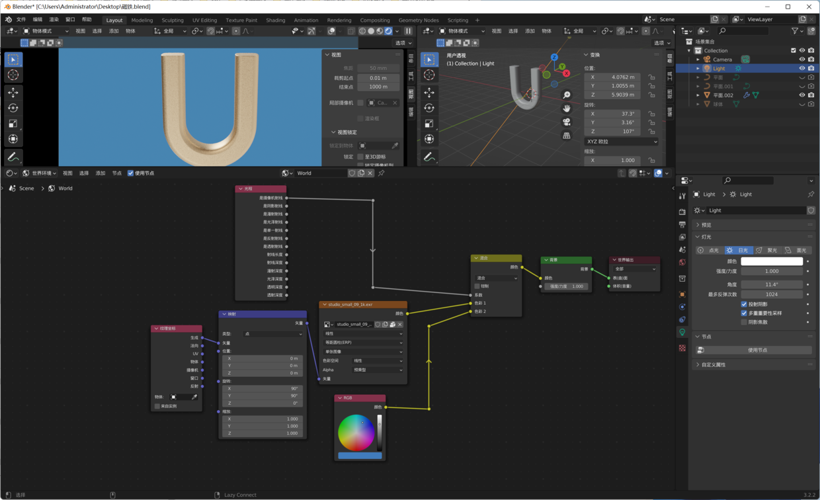Open the 等距圆柱(ERP) projection dropdown
820x500 pixels.
(363, 343)
